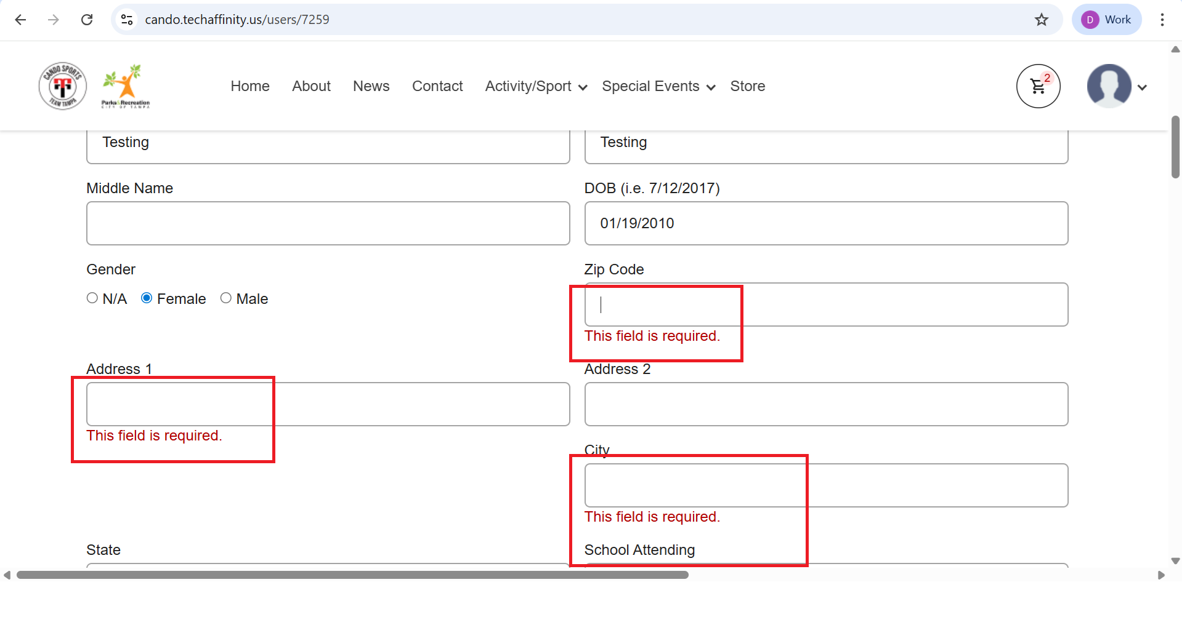Go to the Home page
This screenshot has height=633, width=1182.
250,86
